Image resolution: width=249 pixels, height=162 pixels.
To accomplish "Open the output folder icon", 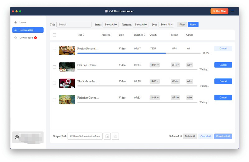I will (115, 136).
